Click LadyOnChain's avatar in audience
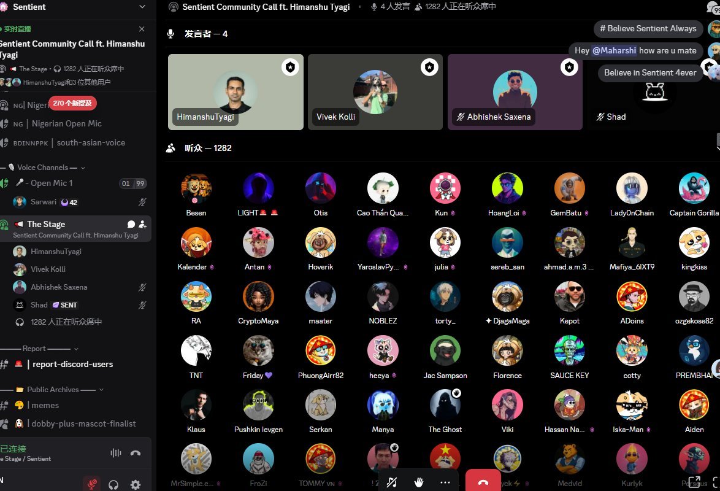The width and height of the screenshot is (720, 491). pyautogui.click(x=632, y=188)
